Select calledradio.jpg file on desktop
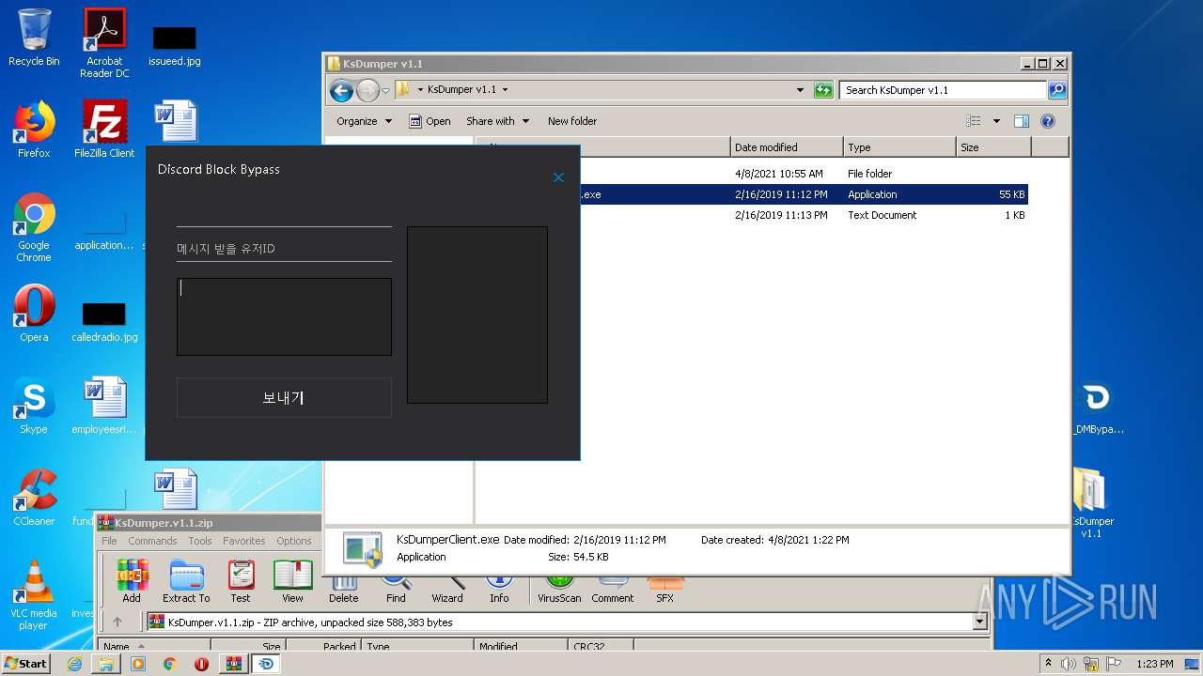This screenshot has height=676, width=1203. [x=104, y=322]
